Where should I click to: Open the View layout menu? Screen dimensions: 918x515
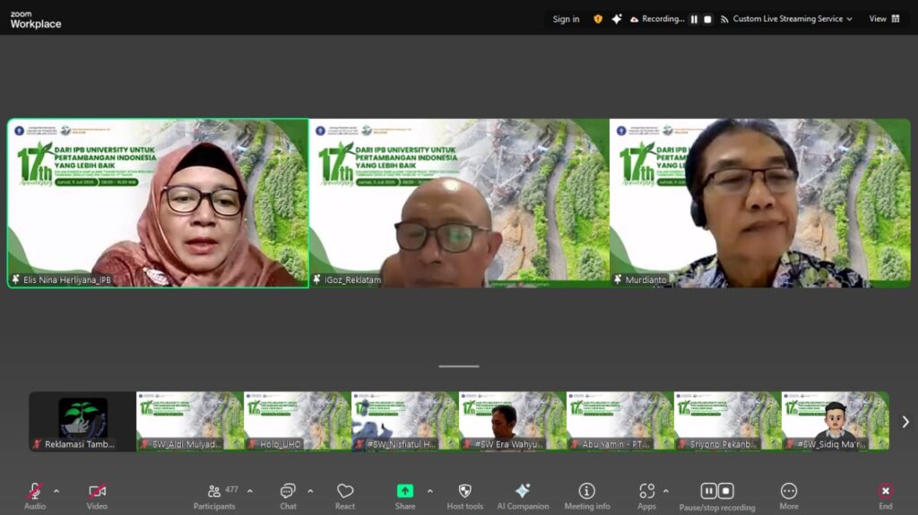coord(884,19)
